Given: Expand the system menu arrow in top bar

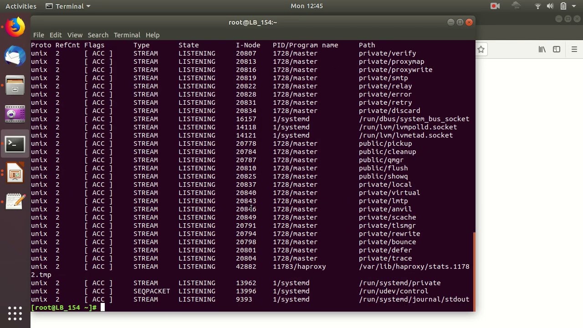Looking at the screenshot, I should pos(574,6).
